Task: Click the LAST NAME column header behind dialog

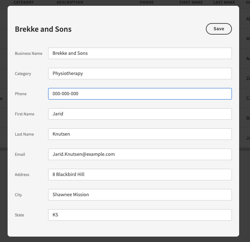Action: pos(224,2)
